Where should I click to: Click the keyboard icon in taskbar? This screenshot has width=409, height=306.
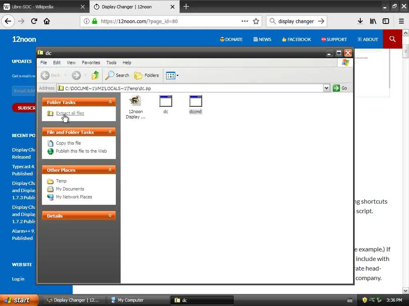pos(350,300)
